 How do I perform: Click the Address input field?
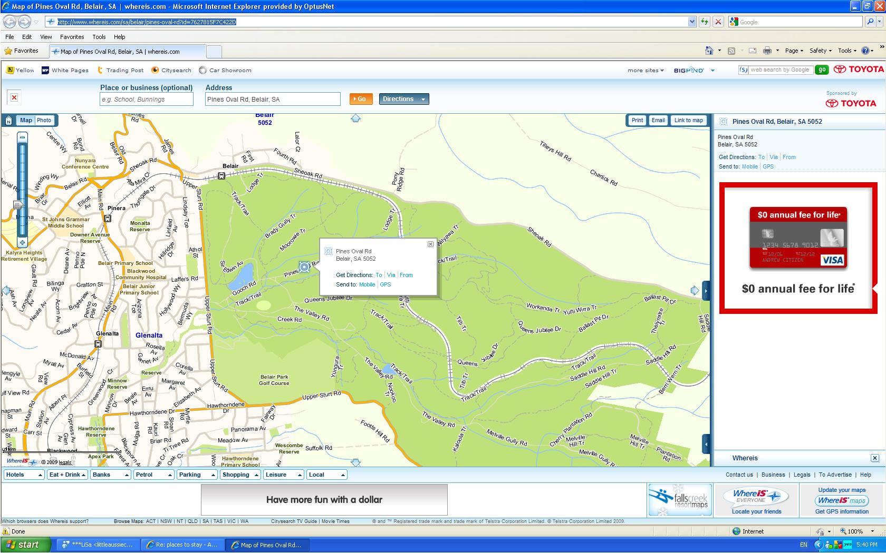pyautogui.click(x=272, y=99)
